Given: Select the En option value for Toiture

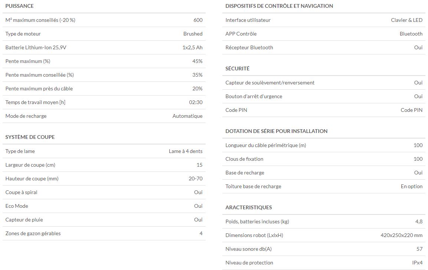Looking at the screenshot, I should [x=411, y=186].
